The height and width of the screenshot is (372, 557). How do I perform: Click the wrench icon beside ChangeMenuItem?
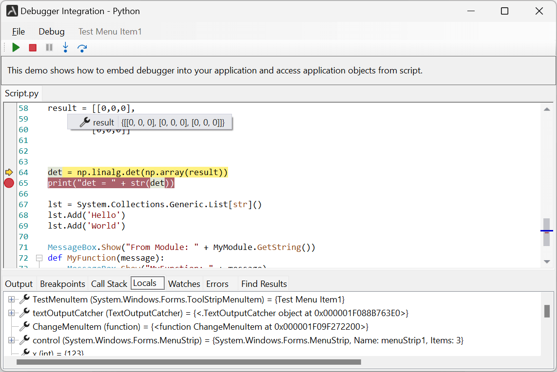click(x=24, y=326)
